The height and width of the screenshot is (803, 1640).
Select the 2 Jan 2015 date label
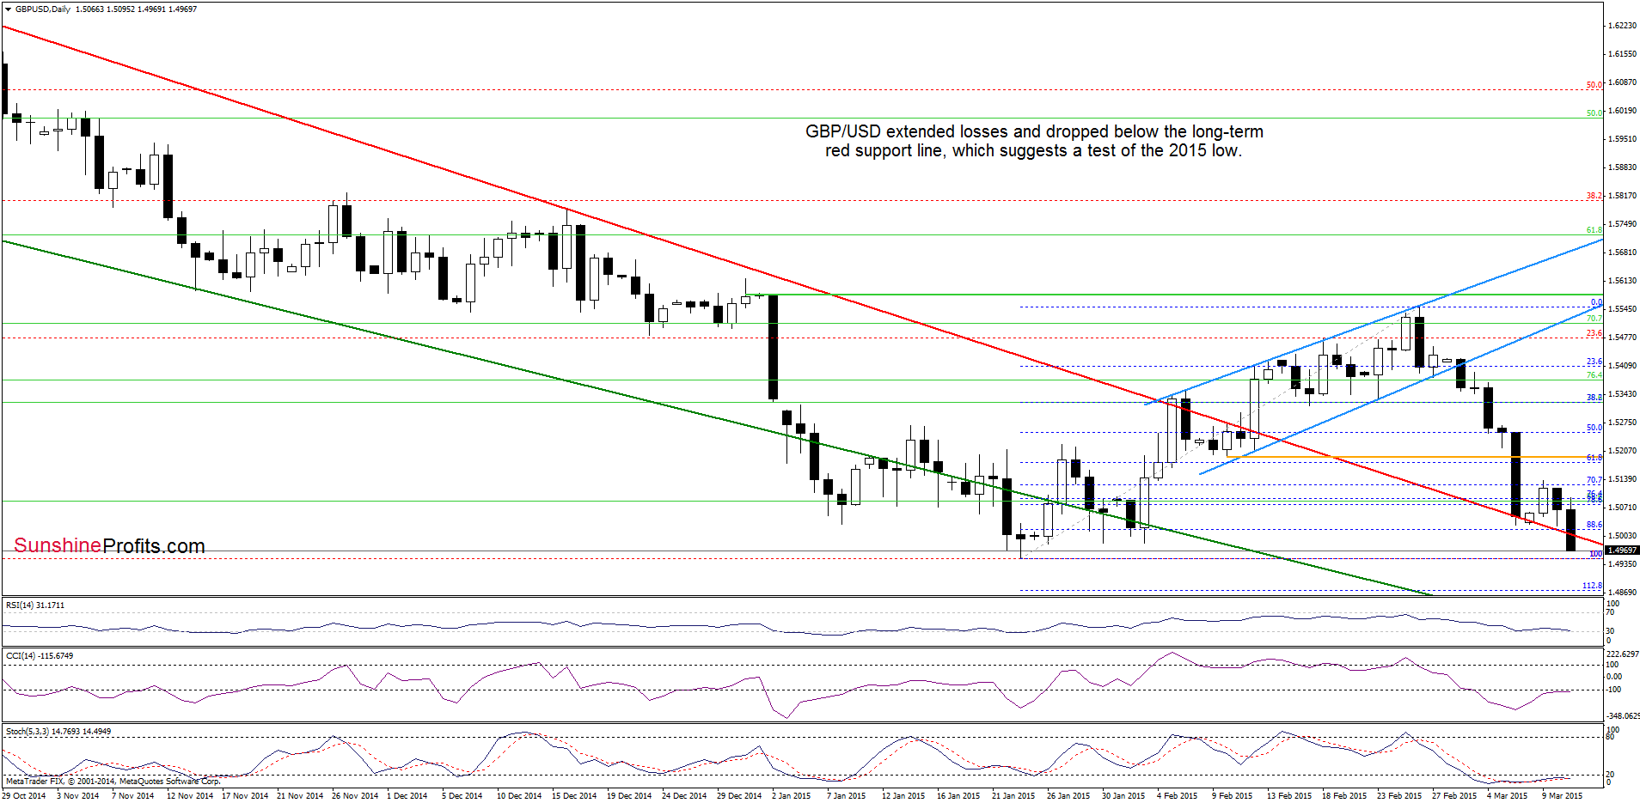click(791, 796)
